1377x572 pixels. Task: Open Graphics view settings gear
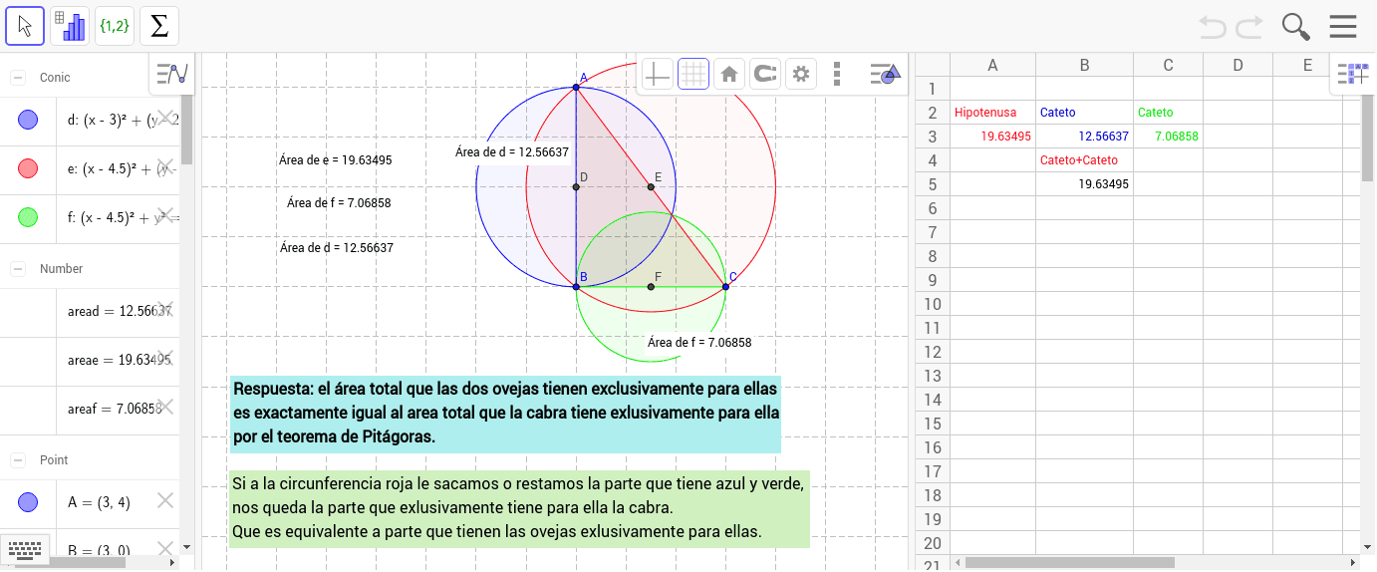pos(800,73)
